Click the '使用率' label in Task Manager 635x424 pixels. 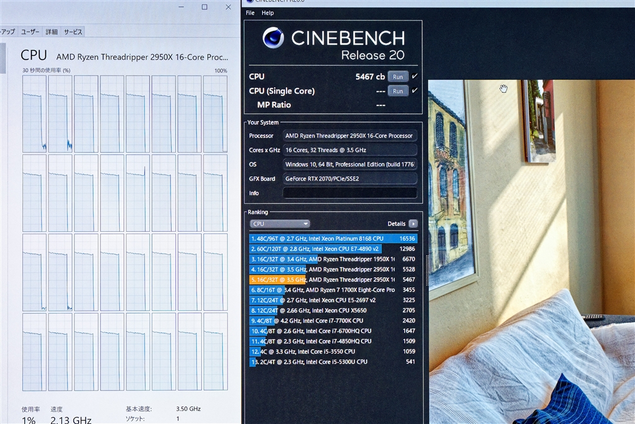pos(30,409)
